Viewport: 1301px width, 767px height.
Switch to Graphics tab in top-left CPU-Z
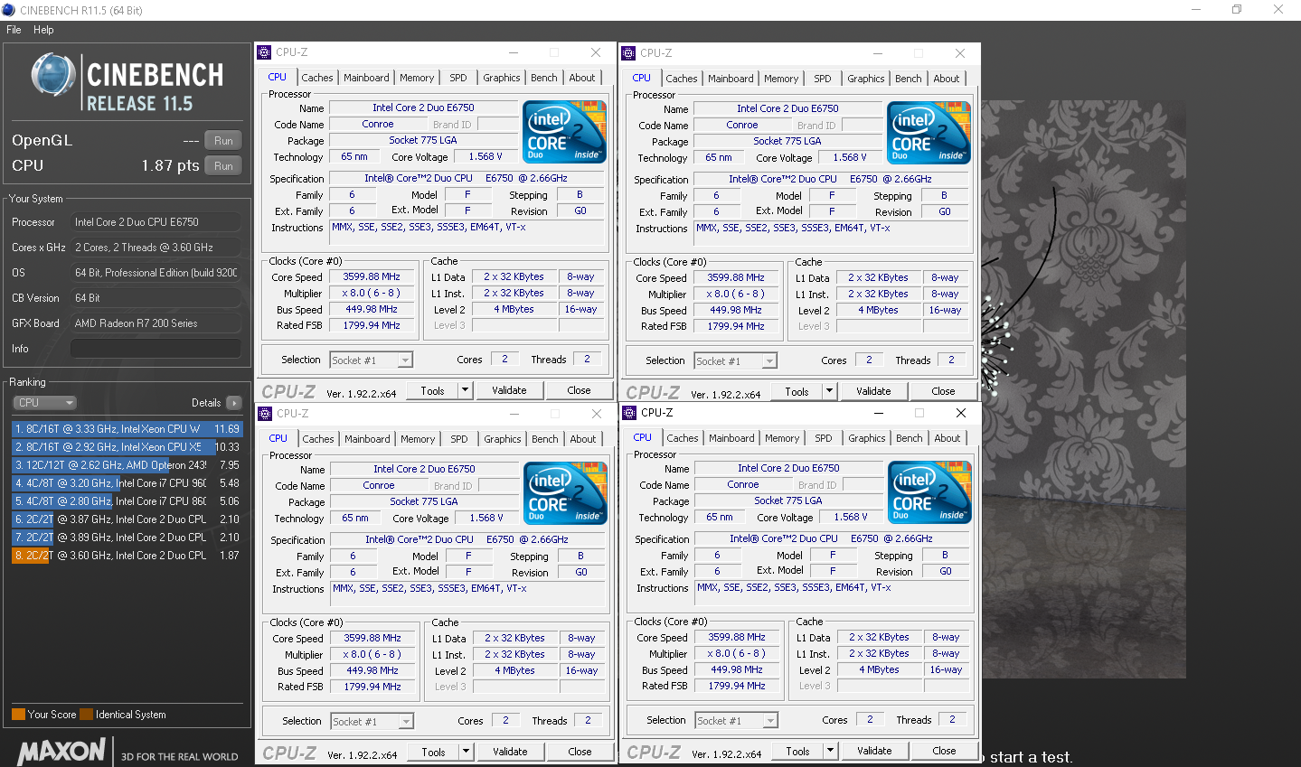pos(502,78)
